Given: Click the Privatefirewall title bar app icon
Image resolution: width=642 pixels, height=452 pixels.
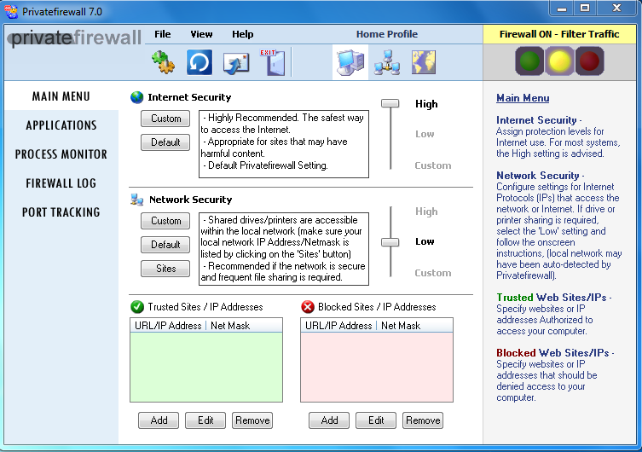Looking at the screenshot, I should (11, 11).
